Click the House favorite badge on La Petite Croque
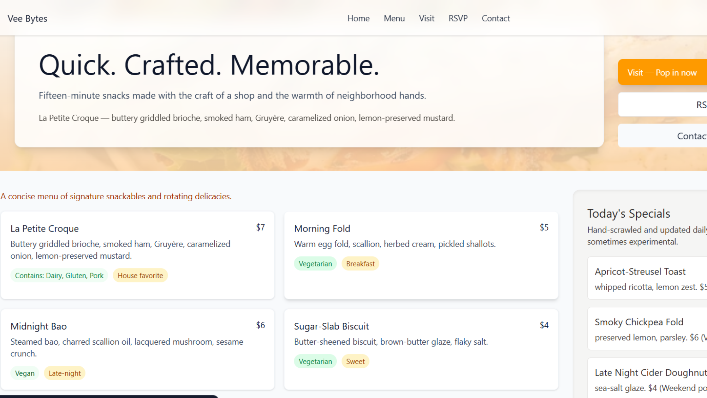Screen dimensions: 707x398 click(140, 275)
